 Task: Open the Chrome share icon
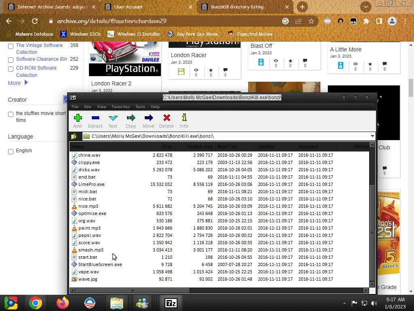tap(298, 21)
